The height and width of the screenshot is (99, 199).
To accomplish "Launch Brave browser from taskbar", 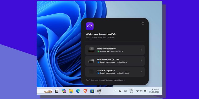I will pos(85,91).
